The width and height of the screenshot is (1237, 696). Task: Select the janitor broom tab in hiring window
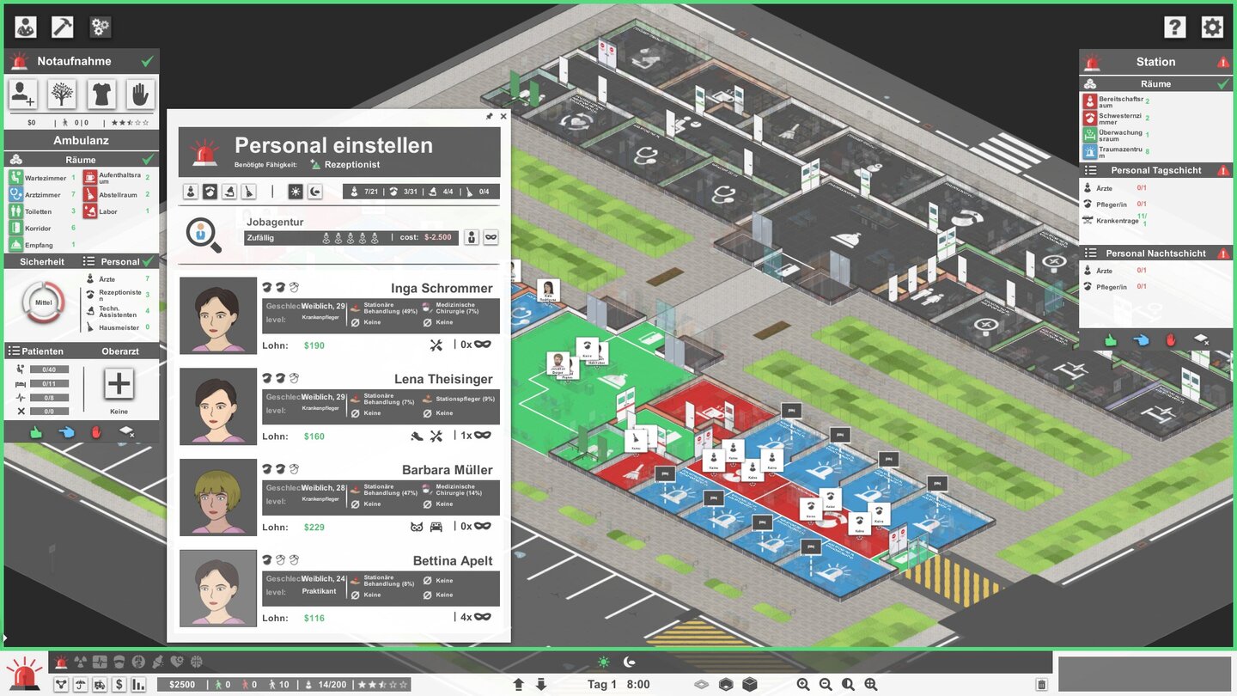tap(248, 192)
